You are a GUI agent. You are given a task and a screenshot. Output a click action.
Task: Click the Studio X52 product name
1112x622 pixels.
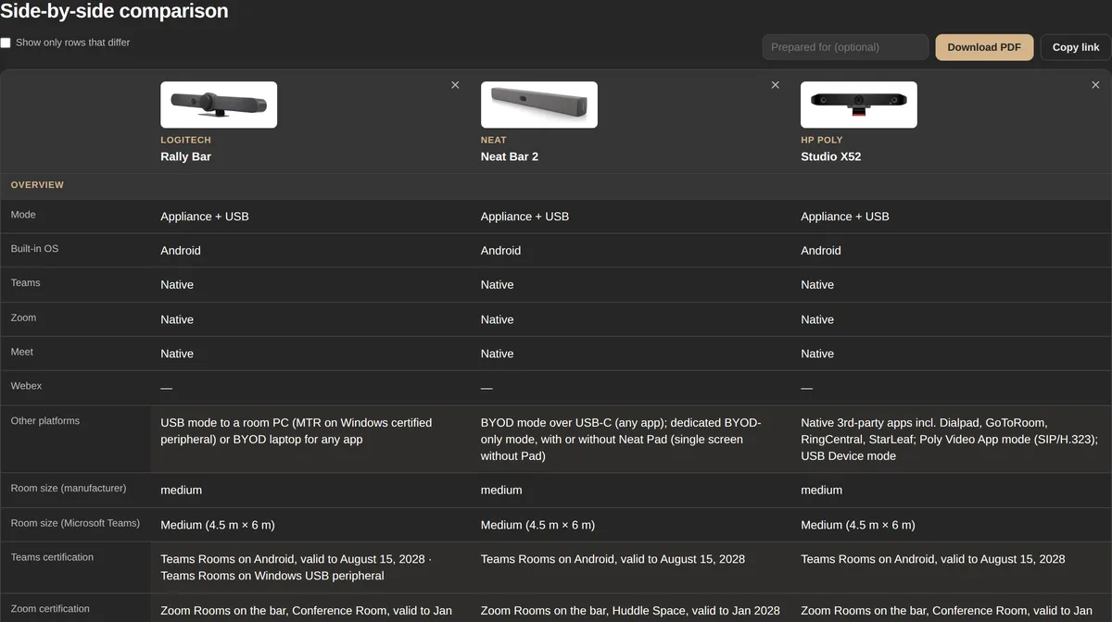pyautogui.click(x=831, y=156)
